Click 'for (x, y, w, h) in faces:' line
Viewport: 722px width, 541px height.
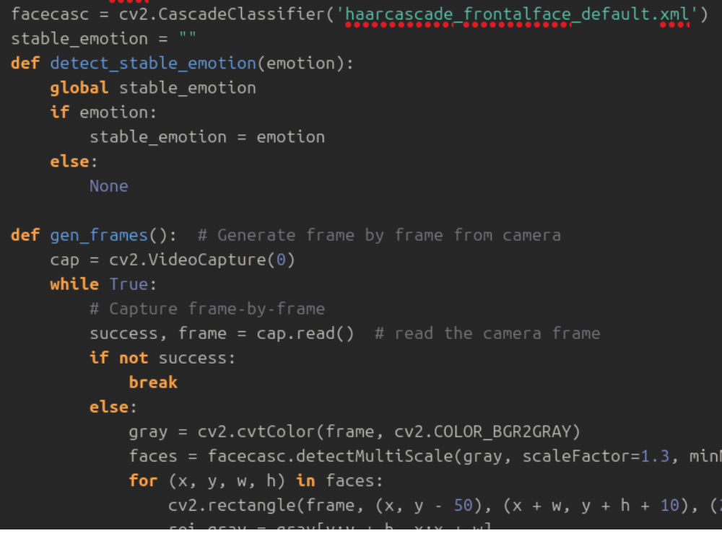tap(256, 480)
